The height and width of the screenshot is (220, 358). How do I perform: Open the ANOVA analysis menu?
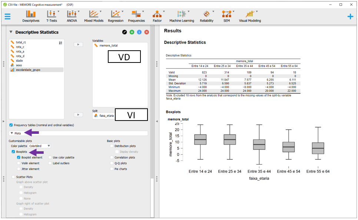point(72,16)
